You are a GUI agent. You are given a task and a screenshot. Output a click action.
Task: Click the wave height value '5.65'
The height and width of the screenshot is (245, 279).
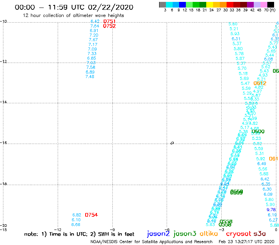pos(271,51)
